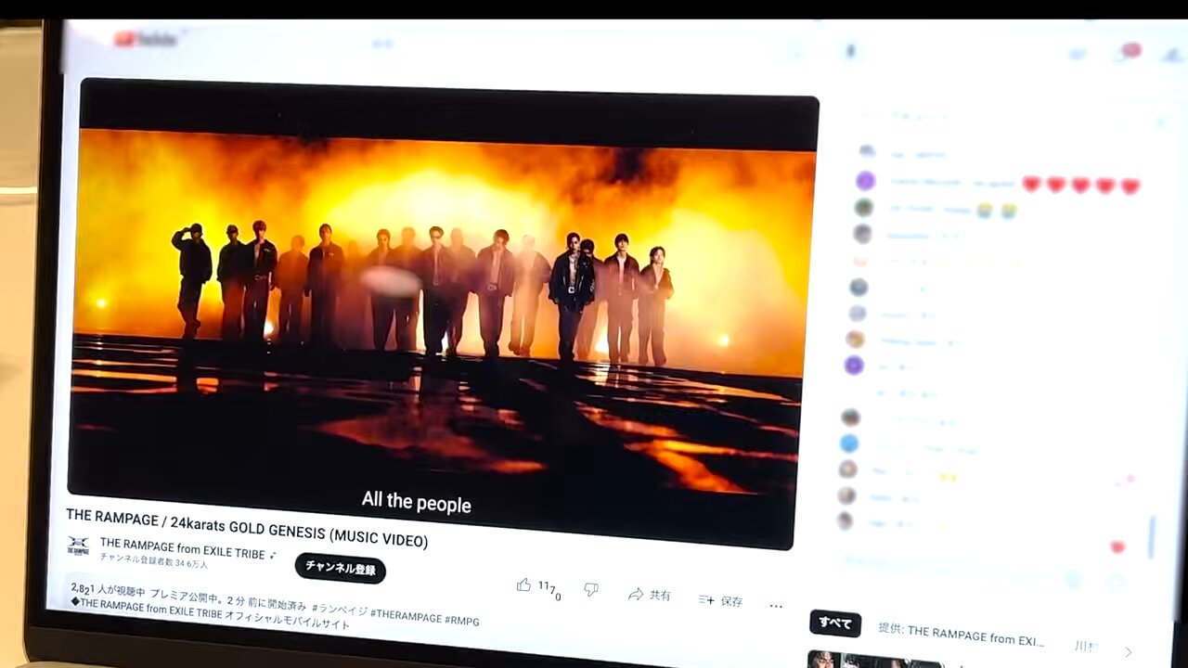Click the #ランペイジ hashtag
1188x668 pixels.
coord(339,610)
